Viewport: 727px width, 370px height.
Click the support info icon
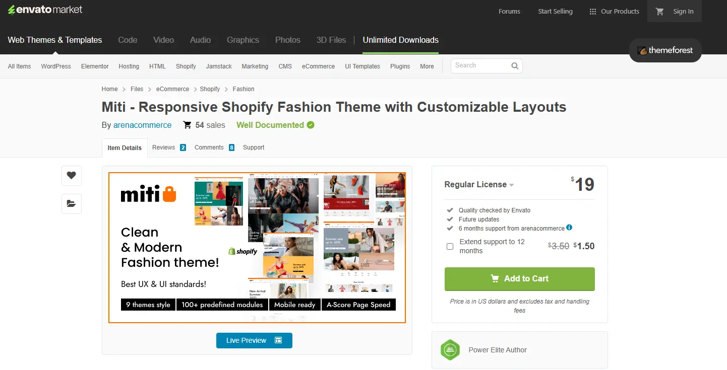click(x=569, y=228)
